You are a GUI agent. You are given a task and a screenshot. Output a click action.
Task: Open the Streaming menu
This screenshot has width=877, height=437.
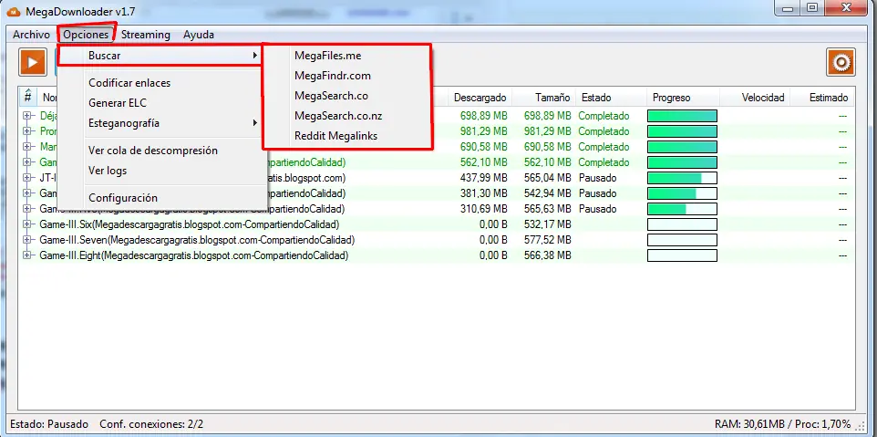(x=146, y=35)
